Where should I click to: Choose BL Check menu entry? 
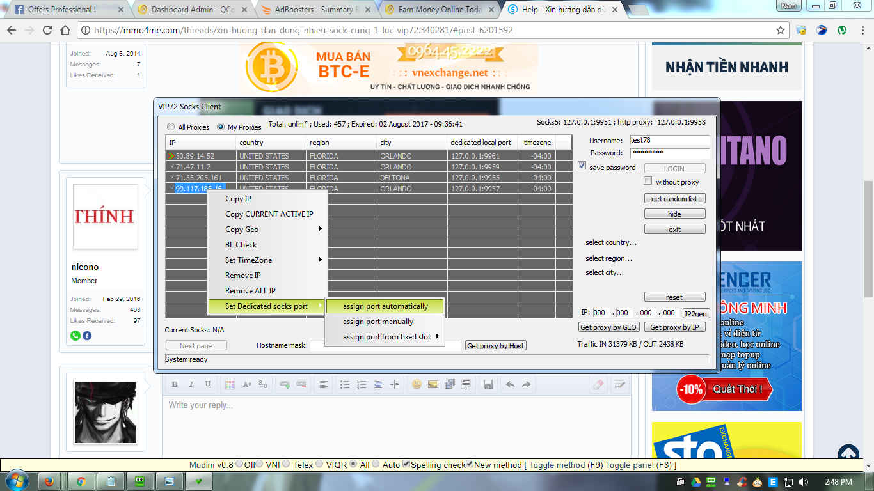[268, 245]
